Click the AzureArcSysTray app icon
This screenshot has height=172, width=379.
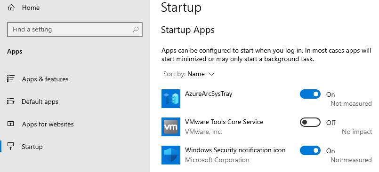(x=171, y=99)
